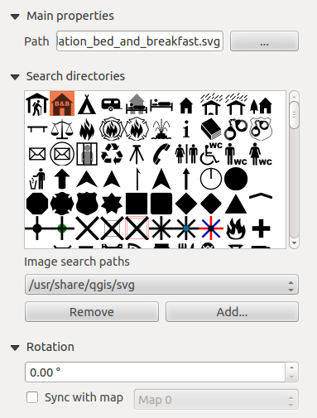
Task: Choose the prison bars icon
Action: pyautogui.click(x=87, y=154)
